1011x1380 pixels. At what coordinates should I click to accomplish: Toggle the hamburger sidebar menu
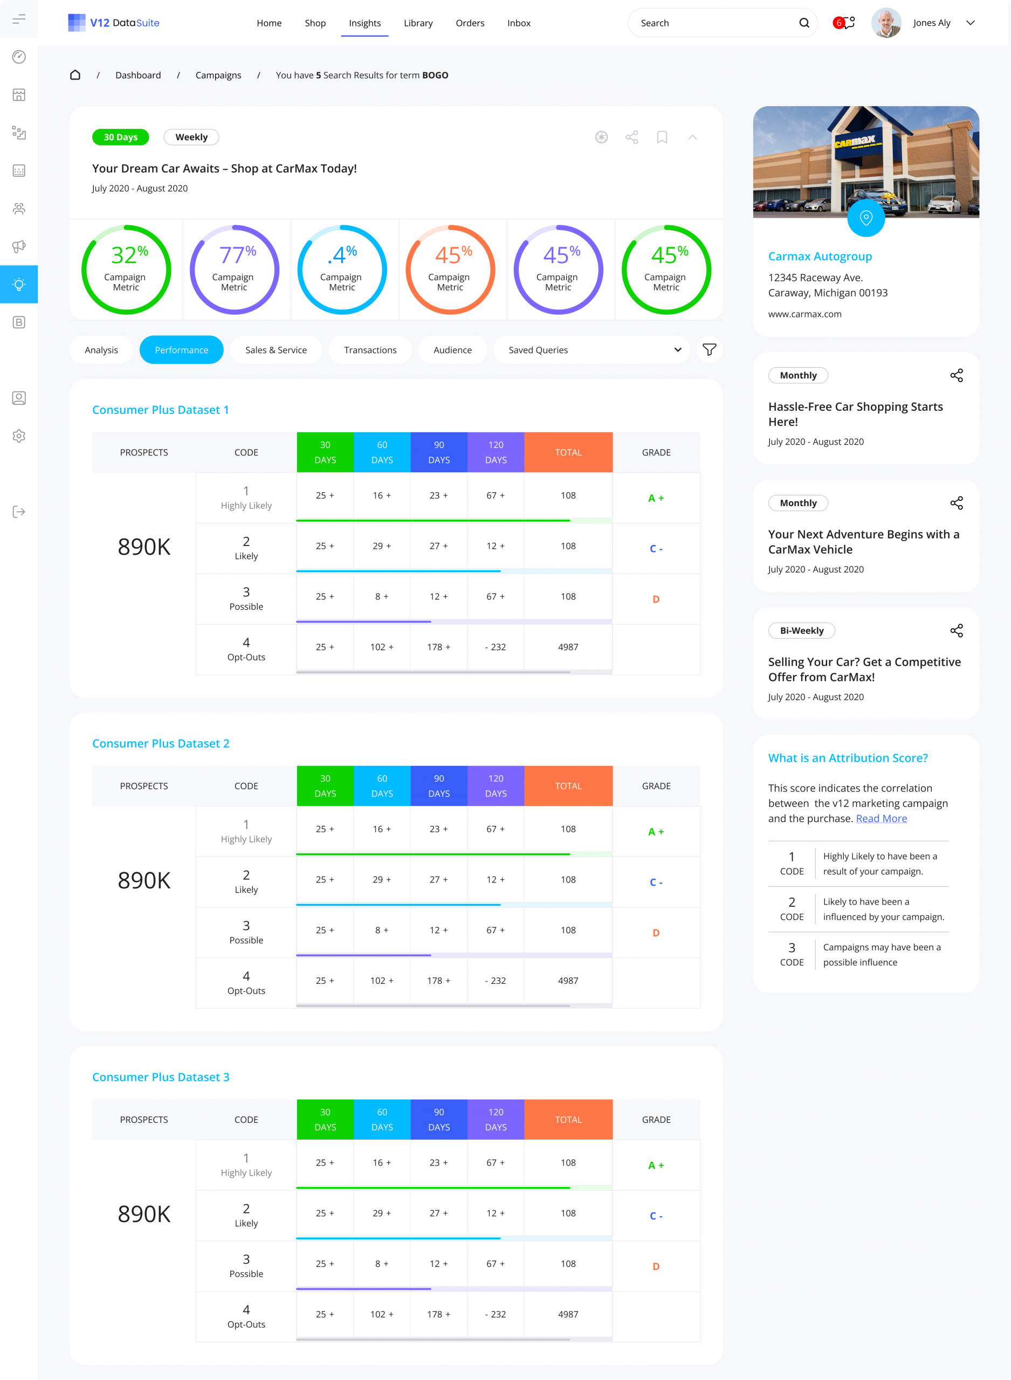point(19,19)
